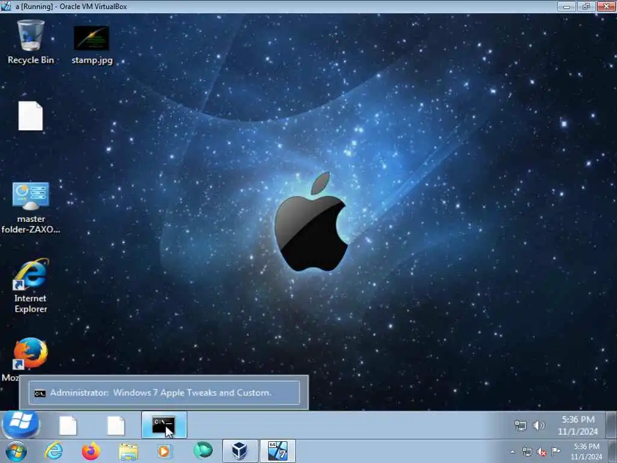Viewport: 617px width, 463px height.
Task: Restore down the VirtualBox window
Action: click(x=586, y=6)
